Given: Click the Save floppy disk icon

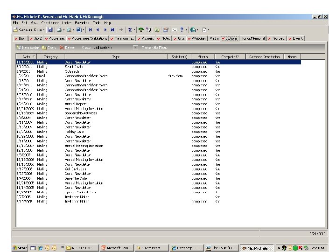Looking at the screenshot, I should [x=50, y=30].
